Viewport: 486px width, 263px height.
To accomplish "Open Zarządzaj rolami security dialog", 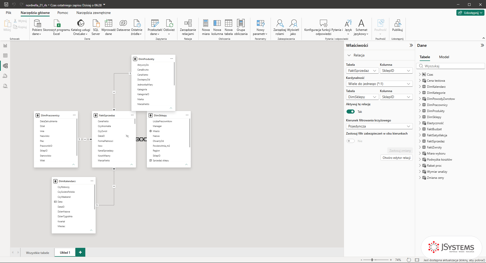I will click(x=280, y=27).
